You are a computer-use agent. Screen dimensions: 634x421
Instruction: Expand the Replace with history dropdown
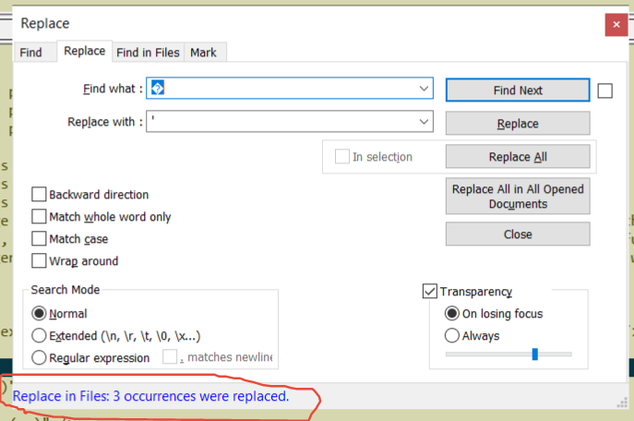tap(424, 121)
